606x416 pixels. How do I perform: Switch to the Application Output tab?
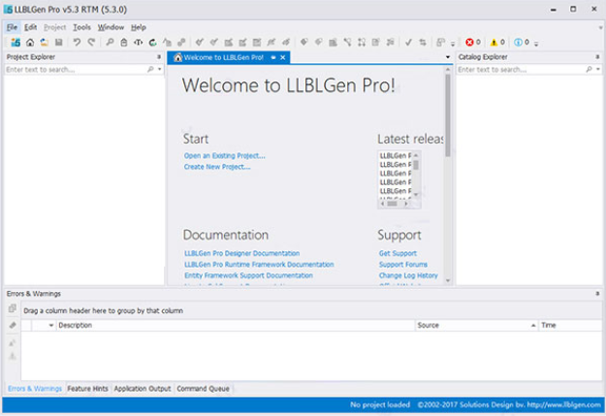142,389
